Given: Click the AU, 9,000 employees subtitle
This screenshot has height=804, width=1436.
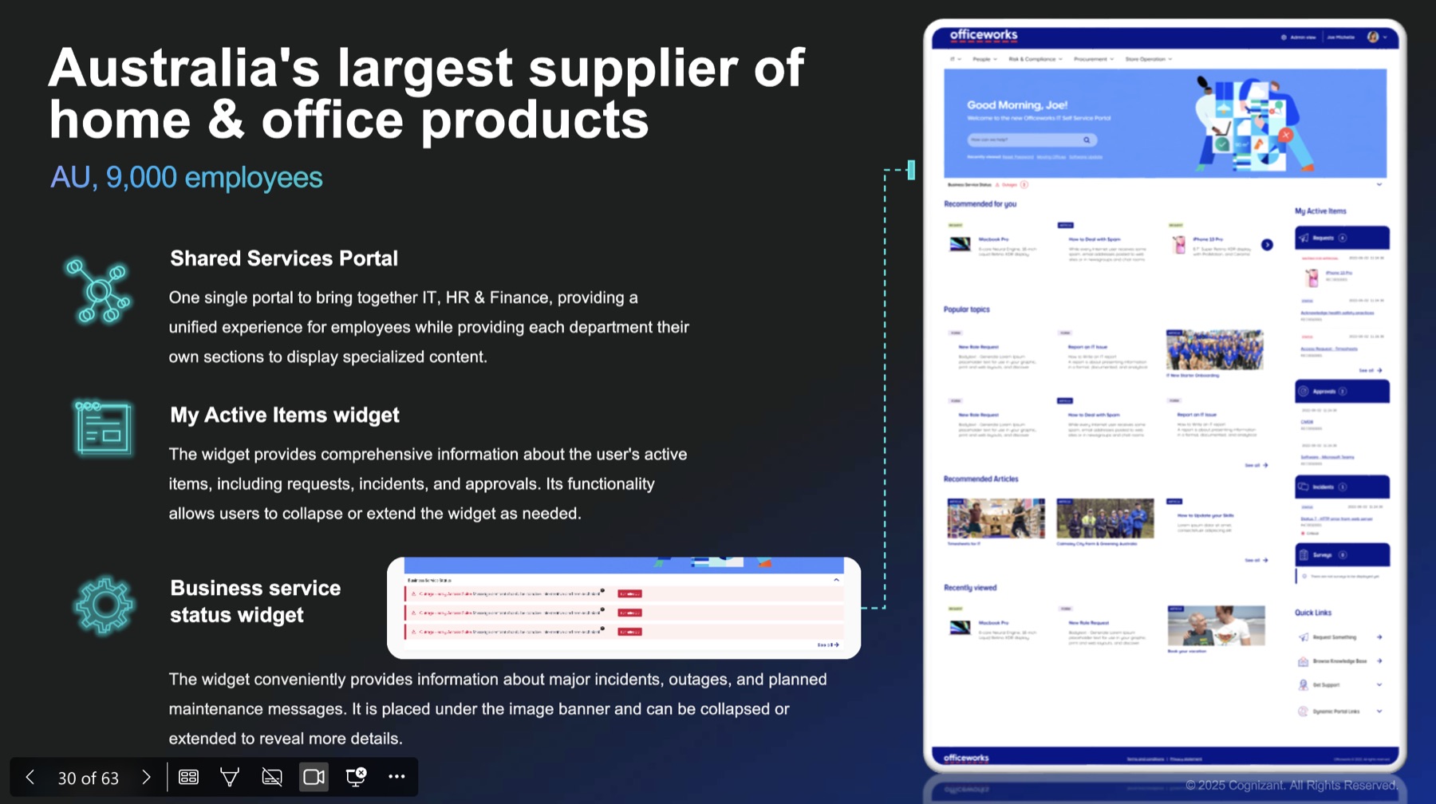Looking at the screenshot, I should 187,177.
